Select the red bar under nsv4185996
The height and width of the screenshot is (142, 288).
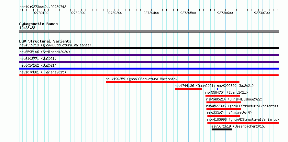click(x=243, y=123)
